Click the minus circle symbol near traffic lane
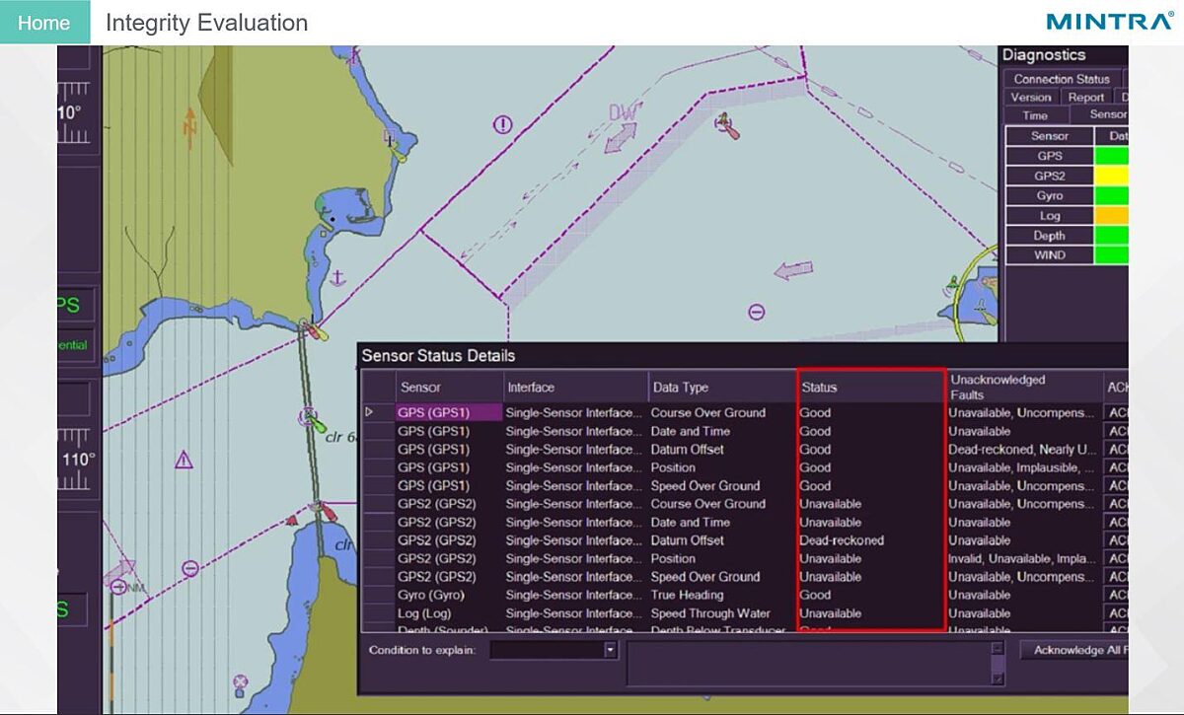1184x715 pixels. [x=757, y=312]
